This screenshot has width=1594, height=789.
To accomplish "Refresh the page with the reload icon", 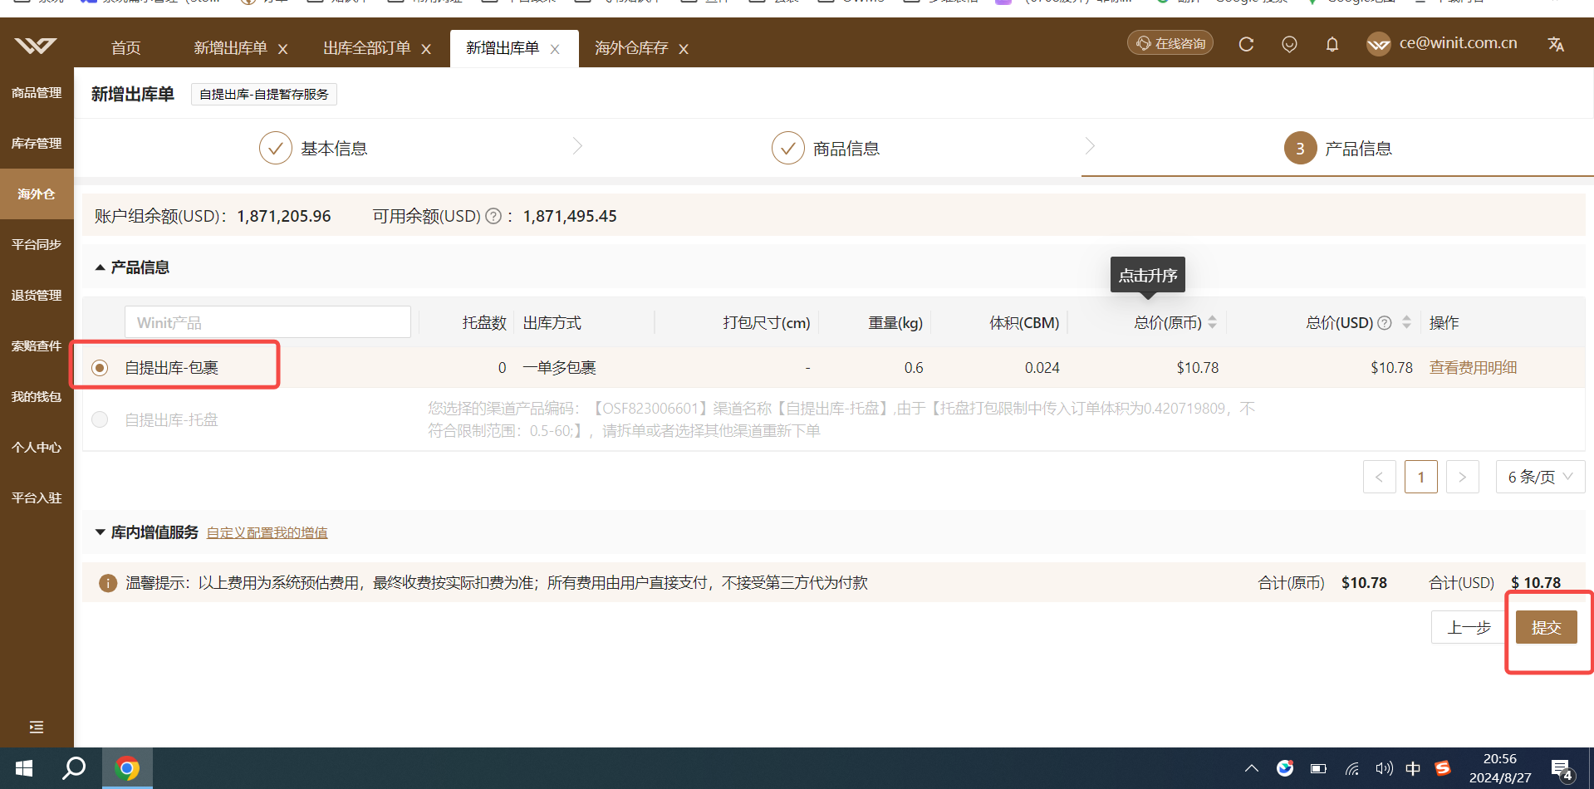I will pos(1246,44).
